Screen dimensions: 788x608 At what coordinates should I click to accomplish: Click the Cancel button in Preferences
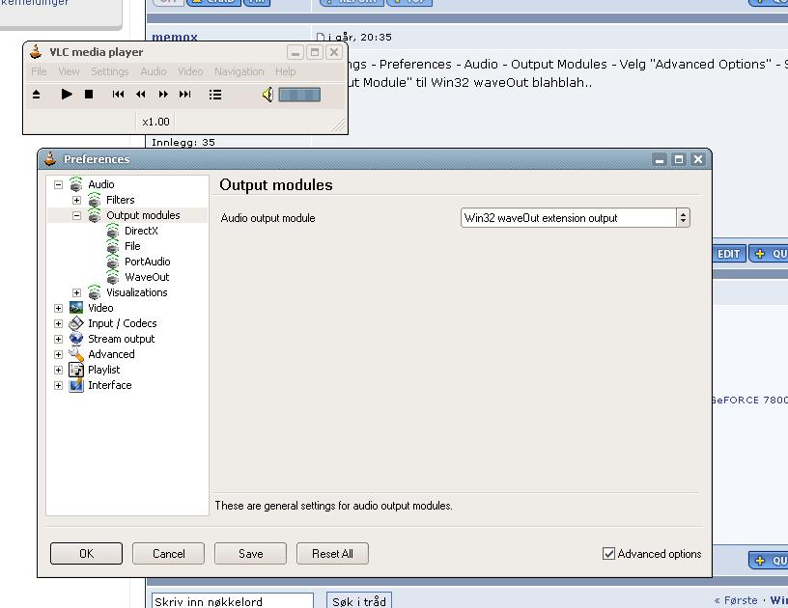pyautogui.click(x=168, y=554)
